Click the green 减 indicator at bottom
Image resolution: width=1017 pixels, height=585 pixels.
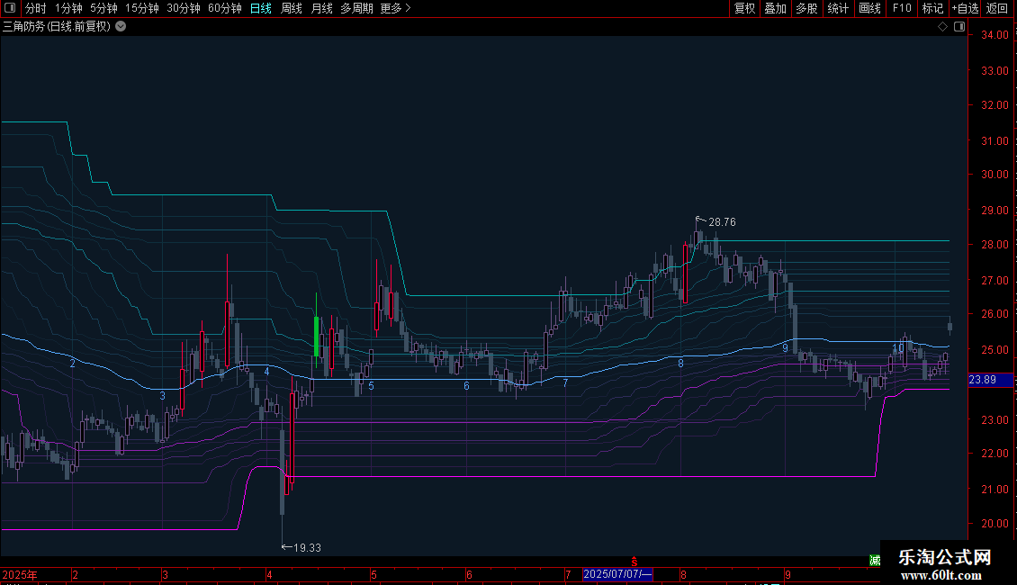874,560
